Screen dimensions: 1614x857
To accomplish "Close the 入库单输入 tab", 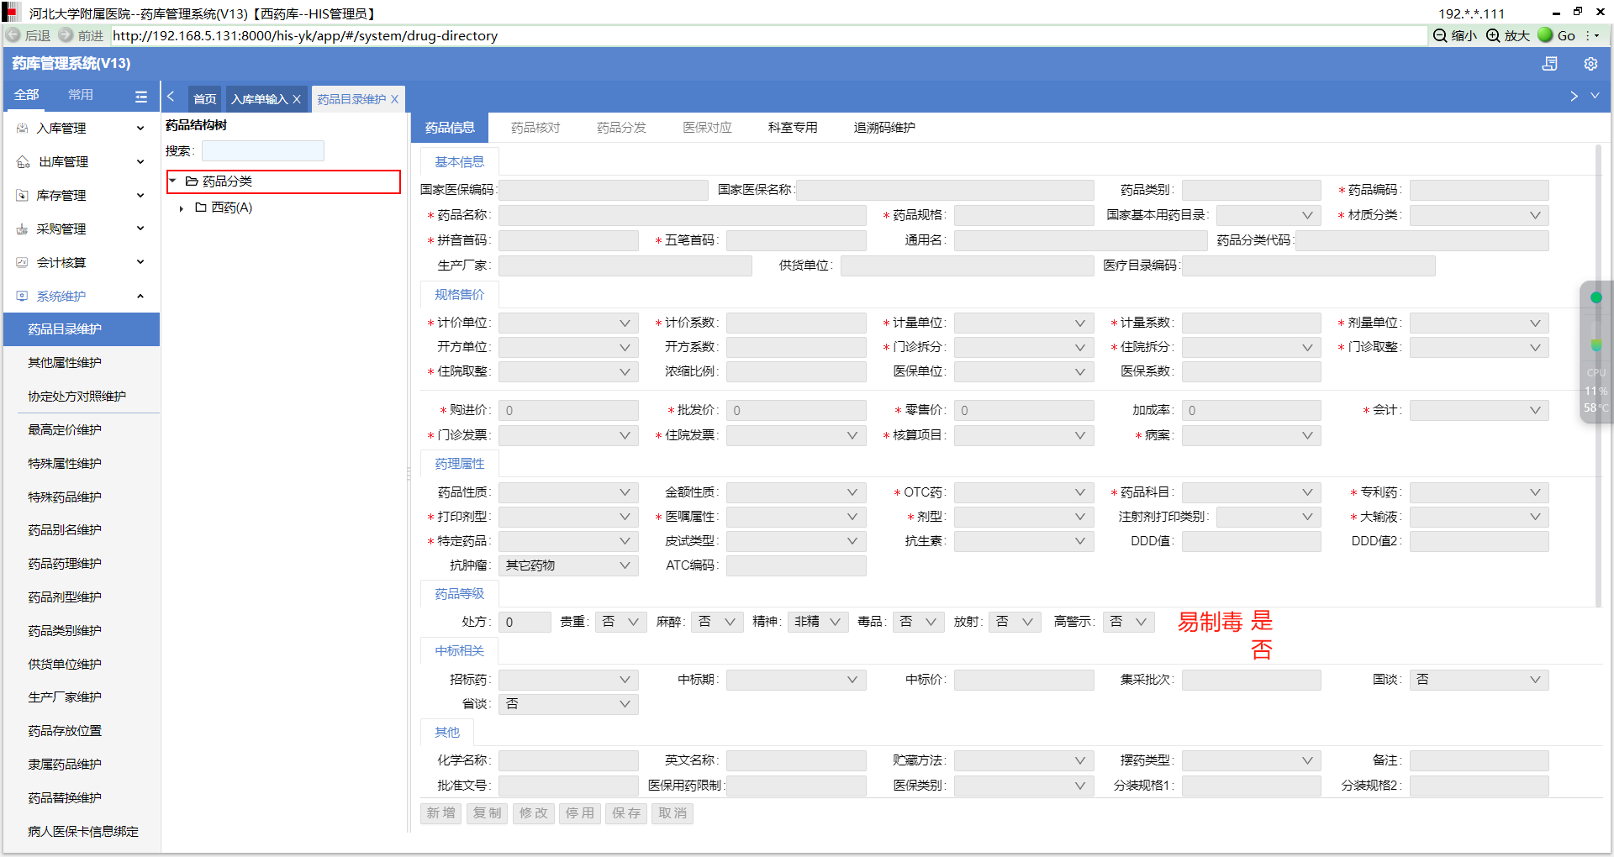I will [297, 99].
